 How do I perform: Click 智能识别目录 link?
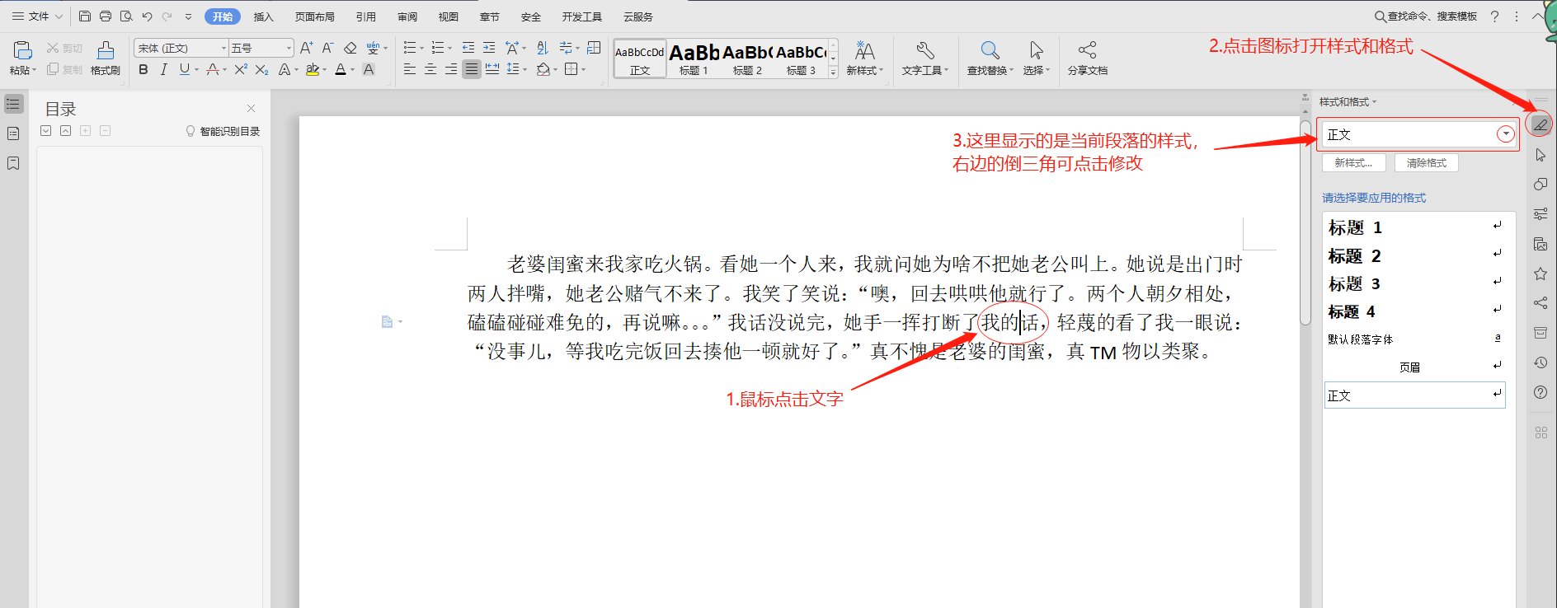point(223,131)
